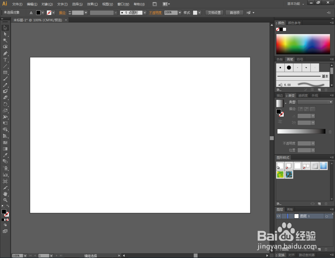Select the Paintbrush tool
This screenshot has height=258, width=335.
[x=5, y=79]
